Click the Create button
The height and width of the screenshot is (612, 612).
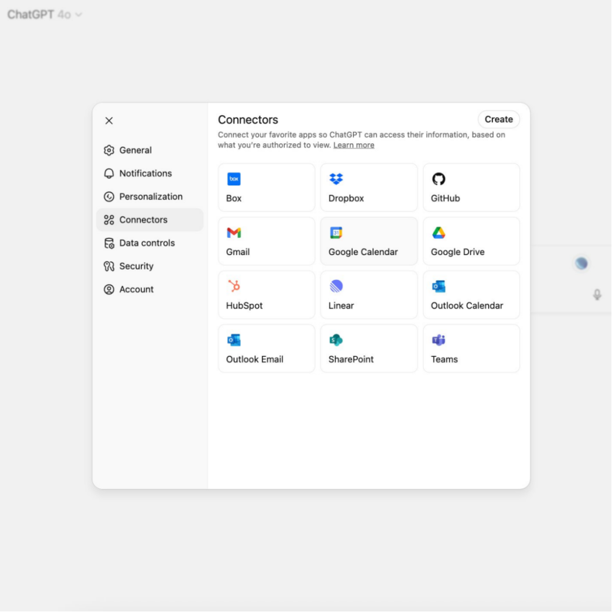[499, 120]
